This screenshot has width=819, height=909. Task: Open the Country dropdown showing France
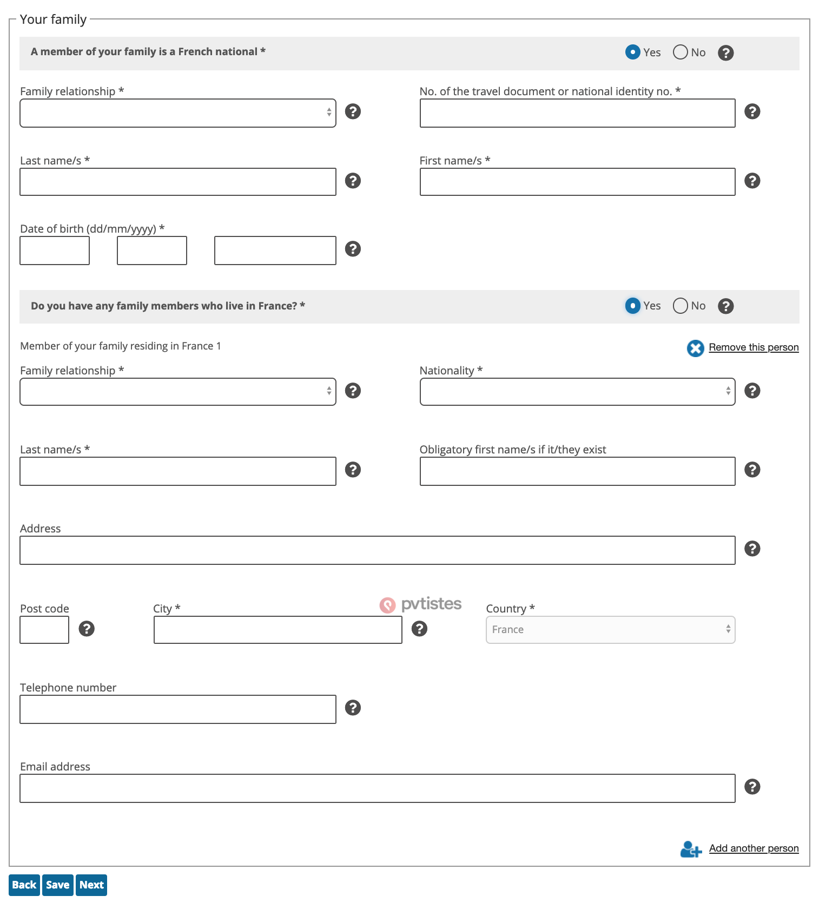tap(610, 630)
